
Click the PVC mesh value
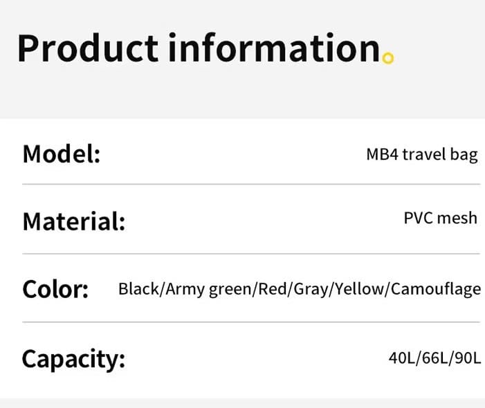(x=441, y=218)
